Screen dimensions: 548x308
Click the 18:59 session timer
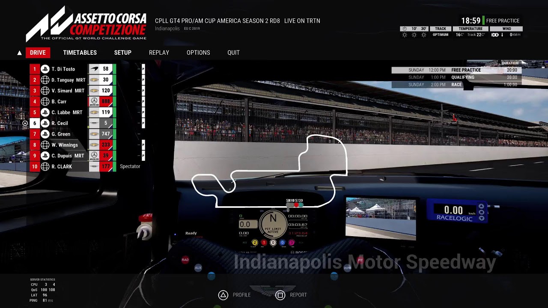[471, 21]
